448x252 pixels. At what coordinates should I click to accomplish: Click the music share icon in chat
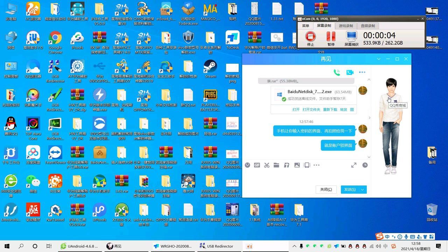[x=287, y=165]
